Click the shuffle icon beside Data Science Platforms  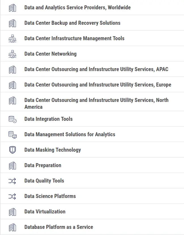[x=12, y=196]
